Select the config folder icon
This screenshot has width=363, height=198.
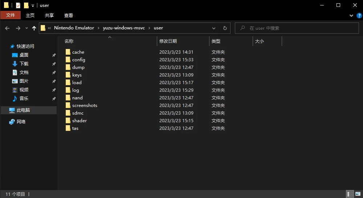pyautogui.click(x=68, y=60)
